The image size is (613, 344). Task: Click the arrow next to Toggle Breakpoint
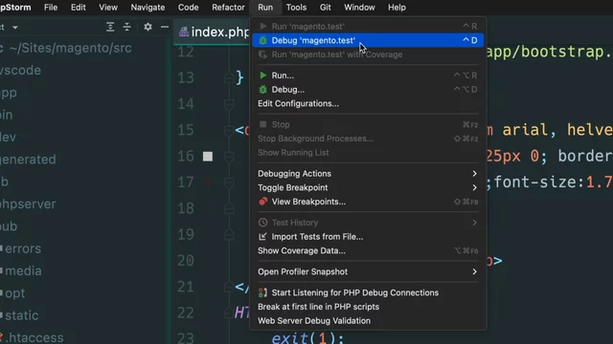[474, 187]
